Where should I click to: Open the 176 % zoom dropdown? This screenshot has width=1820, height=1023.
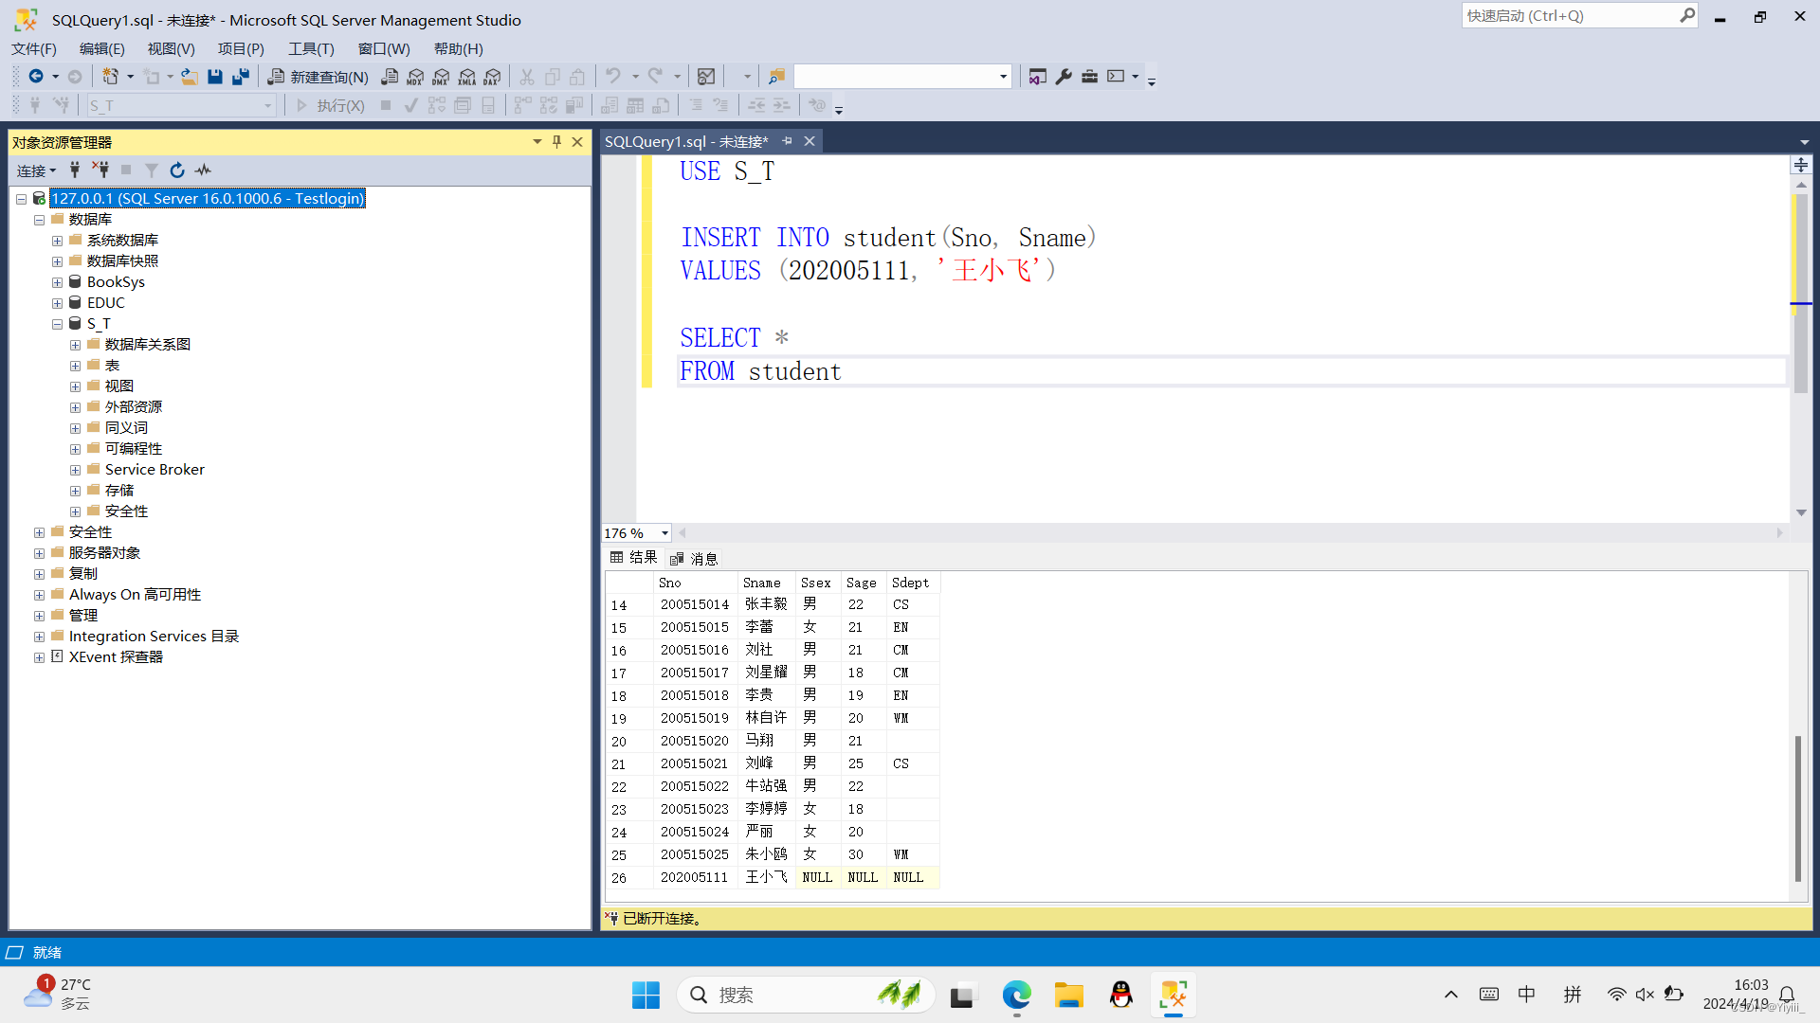tap(664, 533)
